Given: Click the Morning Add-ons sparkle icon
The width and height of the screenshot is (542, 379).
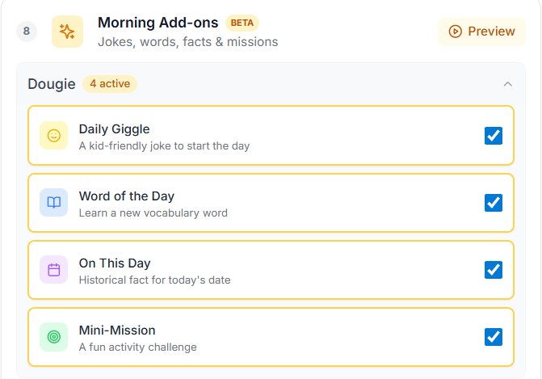Looking at the screenshot, I should click(x=67, y=32).
